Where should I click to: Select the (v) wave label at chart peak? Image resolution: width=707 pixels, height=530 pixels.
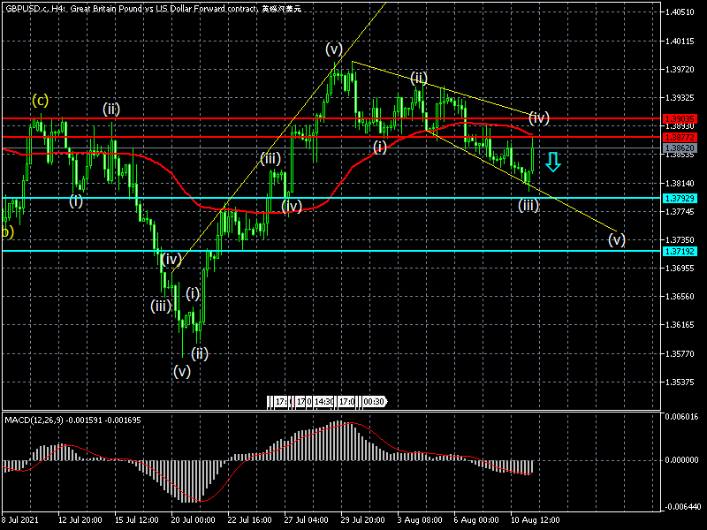pyautogui.click(x=334, y=49)
